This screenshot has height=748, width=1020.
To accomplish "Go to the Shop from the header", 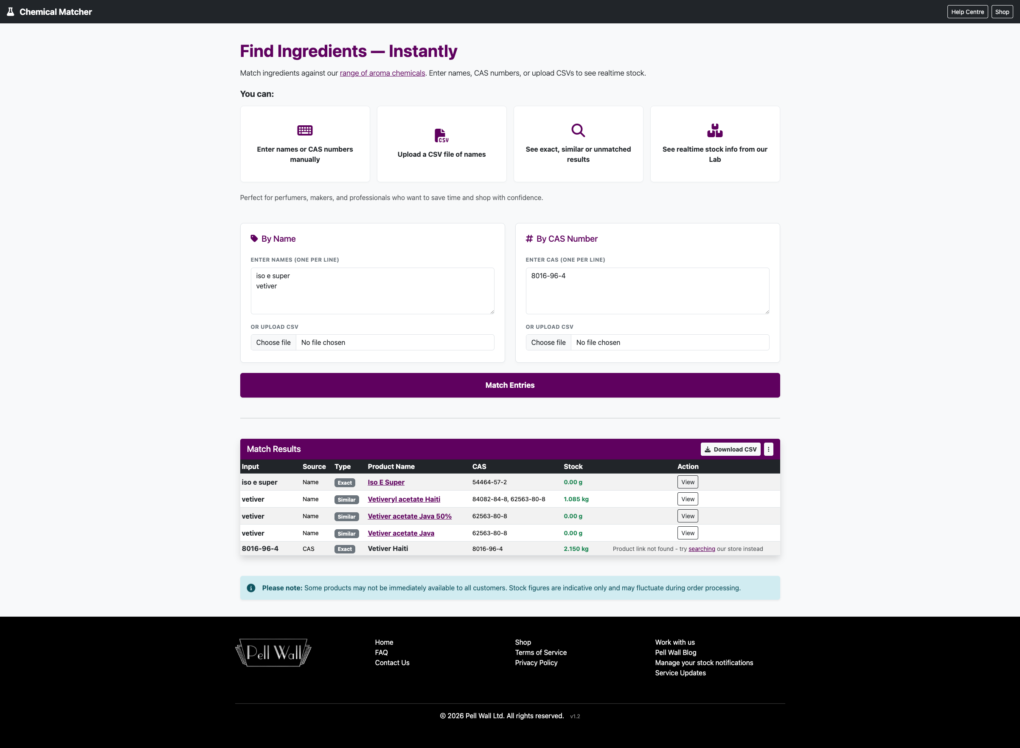I will (x=1002, y=12).
